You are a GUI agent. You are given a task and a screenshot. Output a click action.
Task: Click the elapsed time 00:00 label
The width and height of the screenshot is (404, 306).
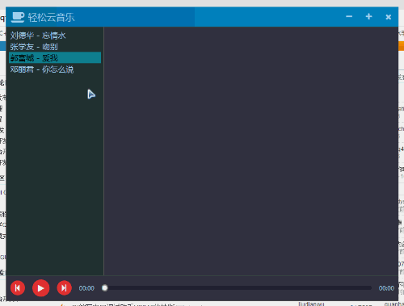(x=86, y=288)
